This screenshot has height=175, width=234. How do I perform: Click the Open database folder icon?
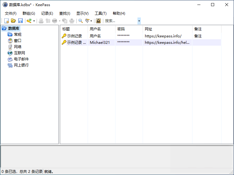click(x=13, y=21)
